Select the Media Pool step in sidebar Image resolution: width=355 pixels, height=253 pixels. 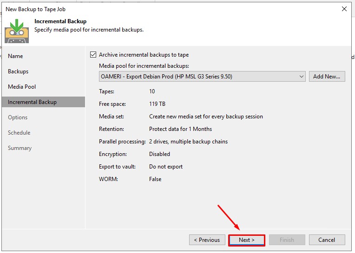pos(22,87)
